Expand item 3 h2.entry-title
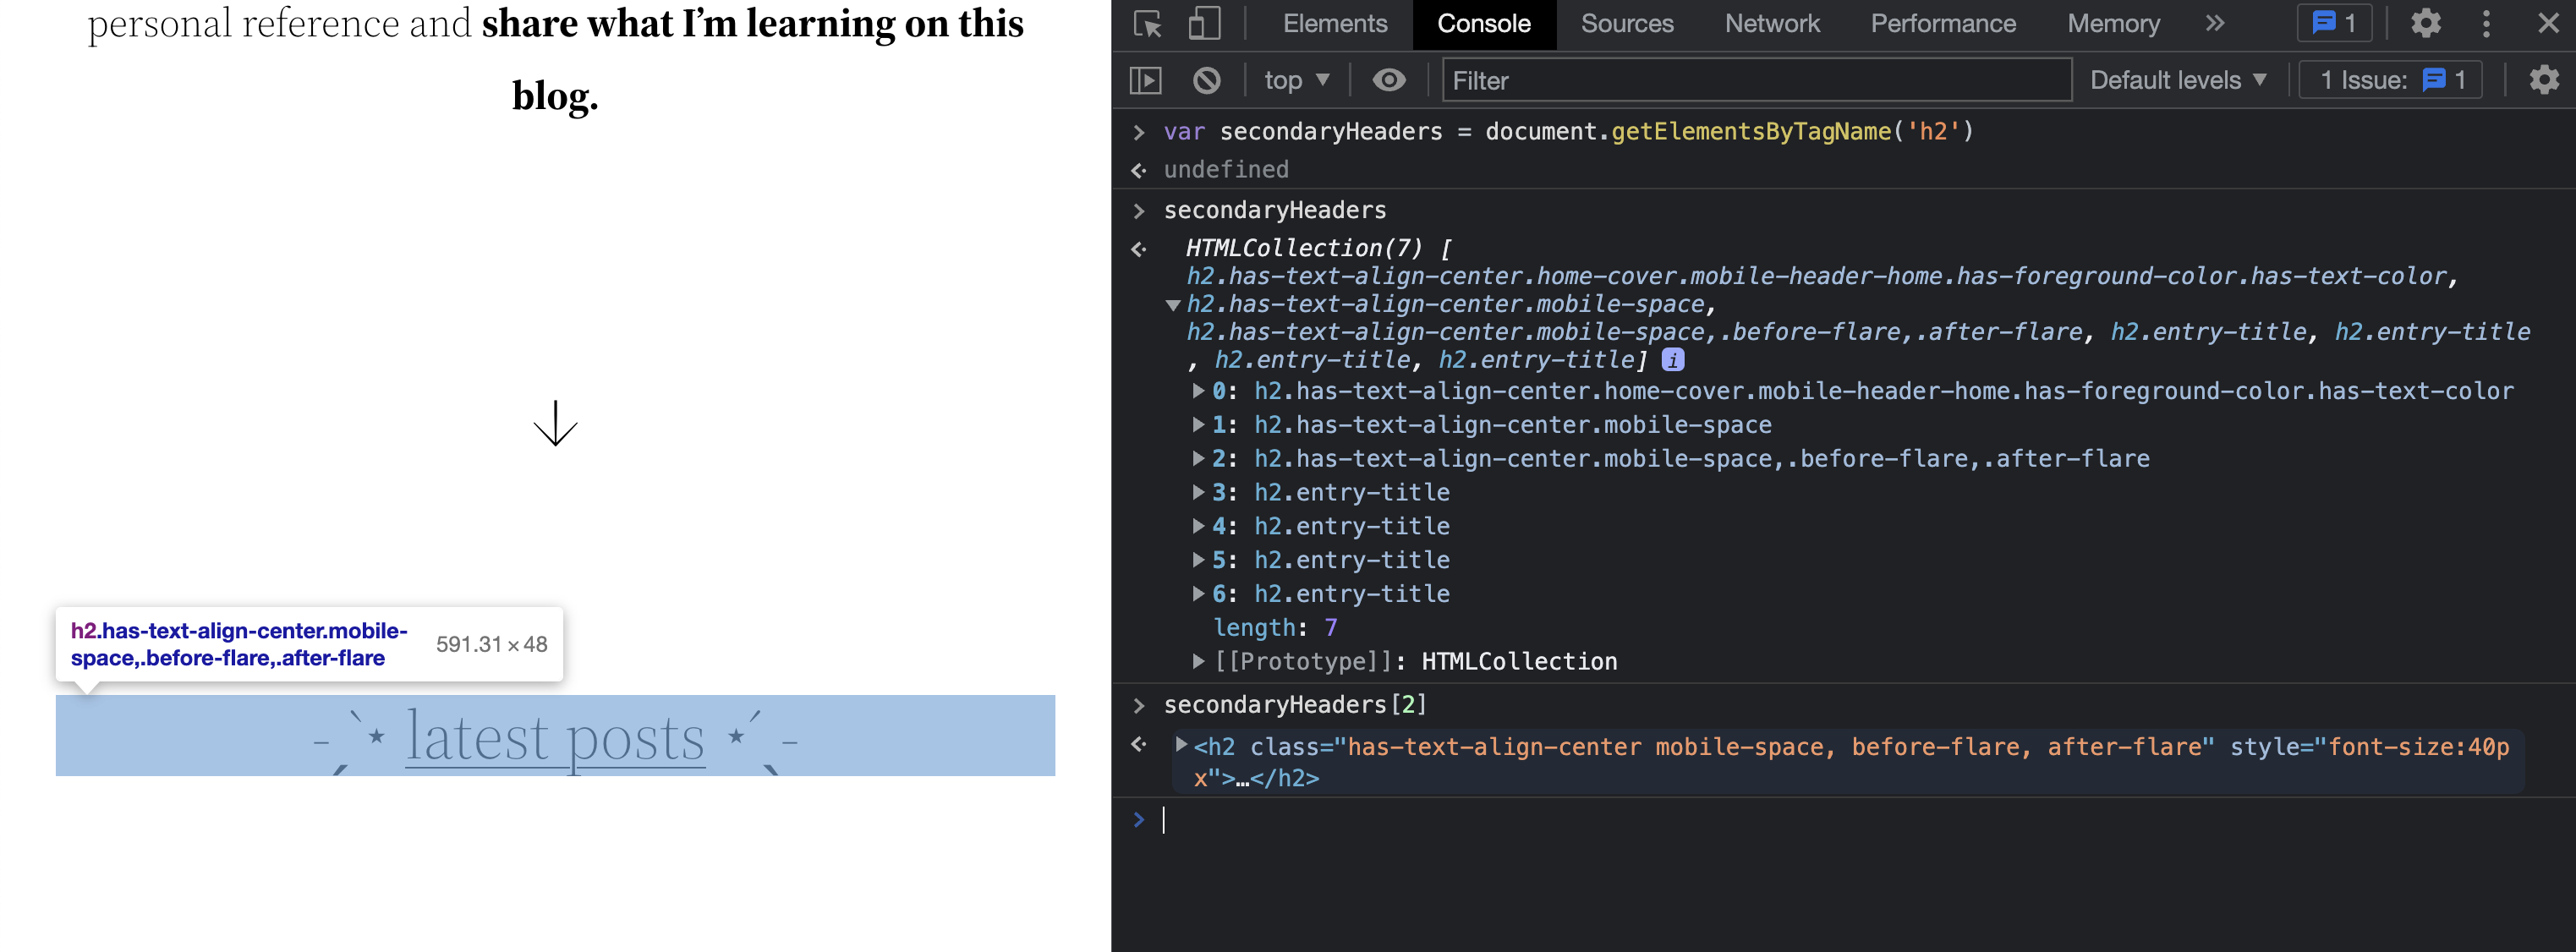Image resolution: width=2576 pixels, height=952 pixels. 1197,492
